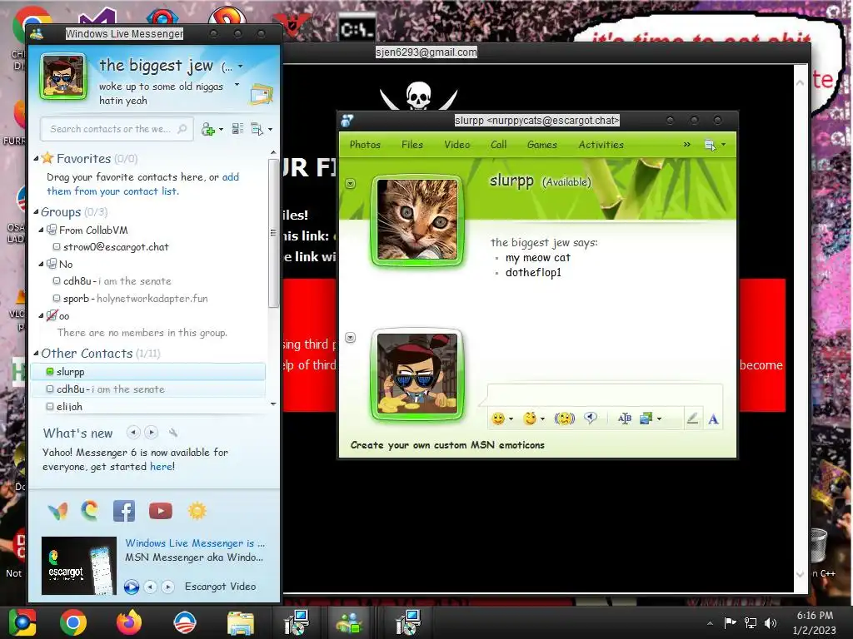Collapse the Favorites section
This screenshot has height=639, width=853.
36,159
